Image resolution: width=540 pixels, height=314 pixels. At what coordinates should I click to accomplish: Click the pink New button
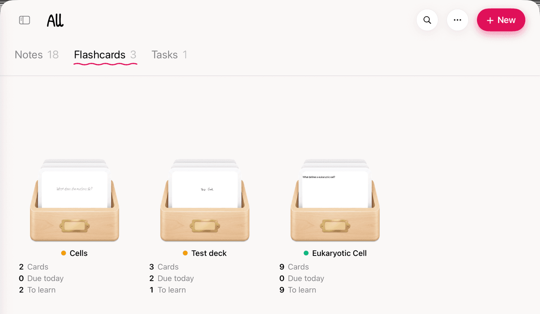[501, 20]
